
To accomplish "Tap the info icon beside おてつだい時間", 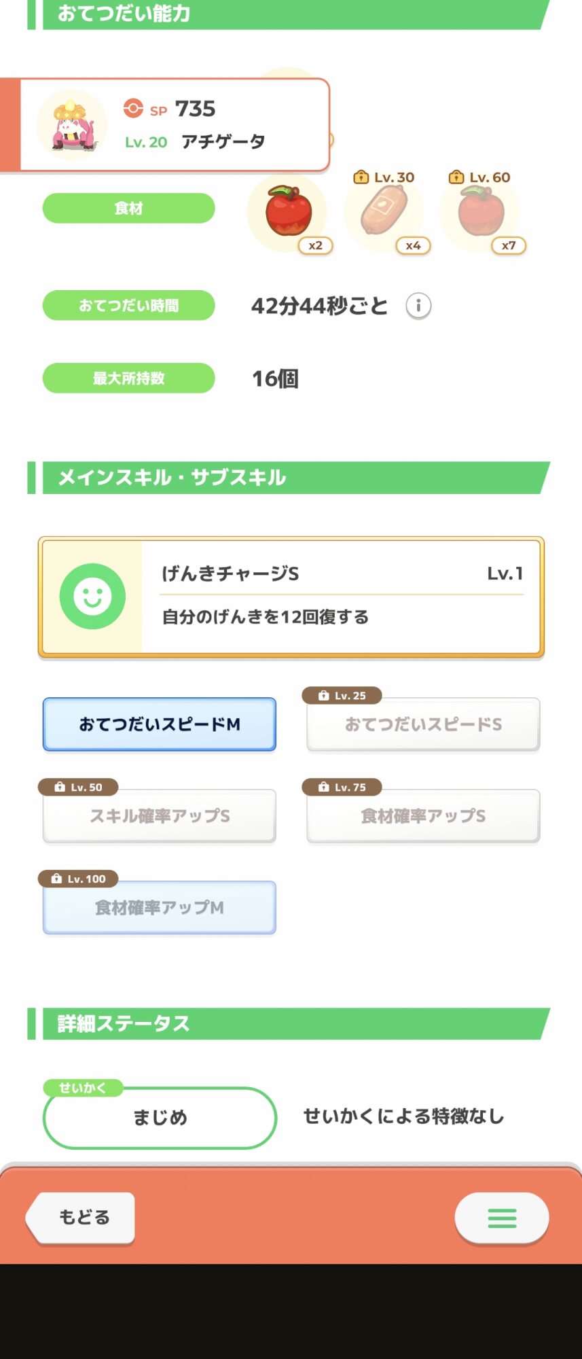I will pyautogui.click(x=418, y=306).
